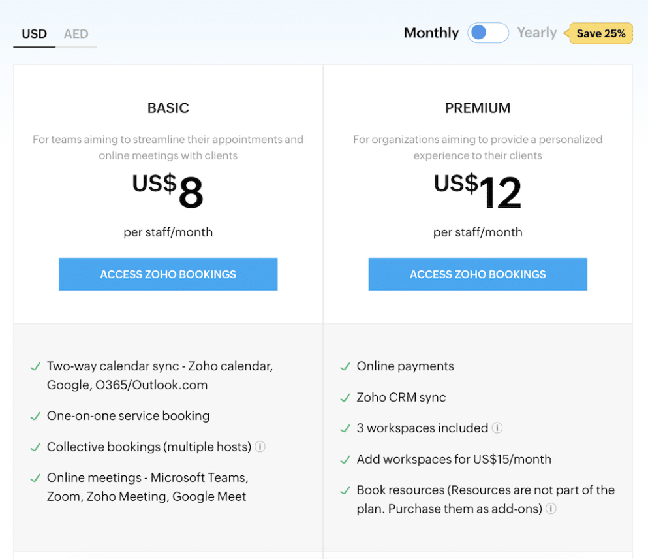648x559 pixels.
Task: Switch the billing toggle to Yearly
Action: click(x=487, y=33)
